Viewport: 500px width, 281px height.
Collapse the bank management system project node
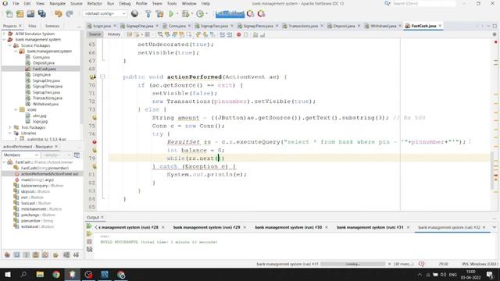point(4,40)
